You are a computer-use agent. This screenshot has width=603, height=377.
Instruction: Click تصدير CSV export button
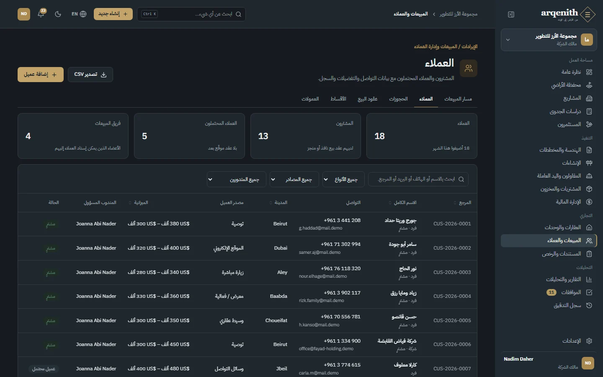pos(90,75)
